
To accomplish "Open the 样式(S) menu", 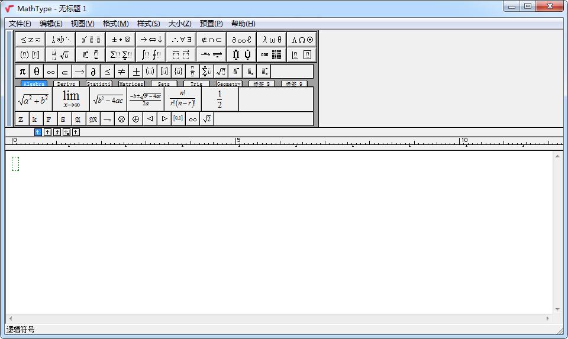I will (149, 24).
